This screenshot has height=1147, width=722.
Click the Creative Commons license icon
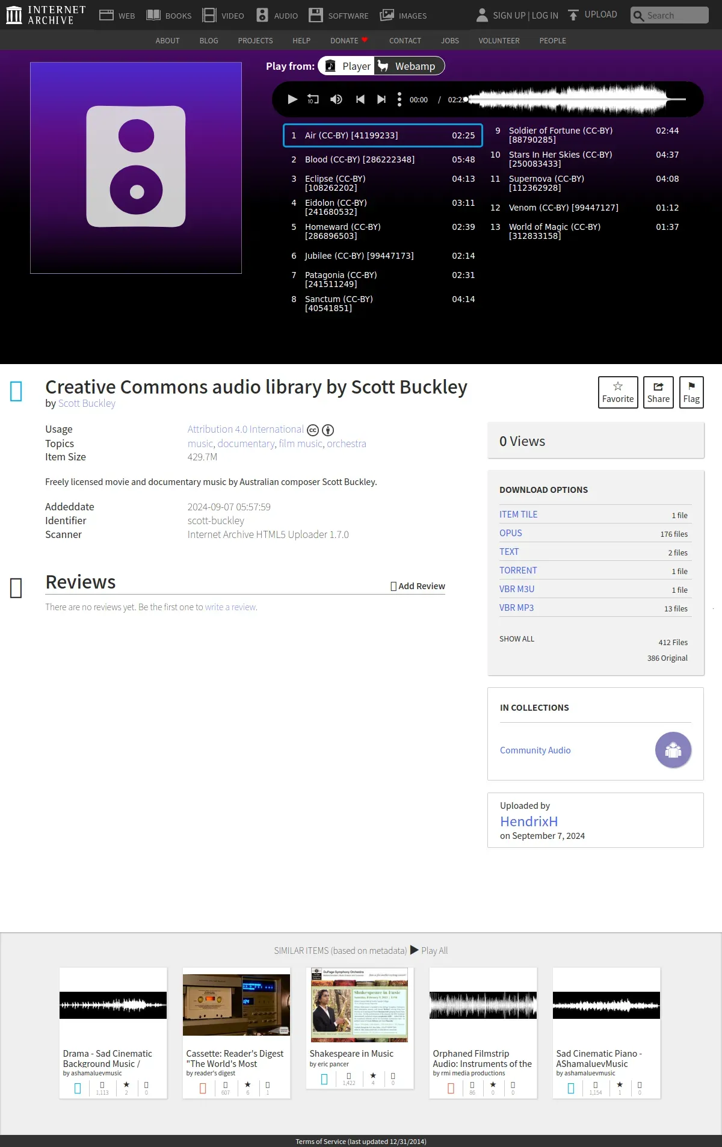coord(313,430)
